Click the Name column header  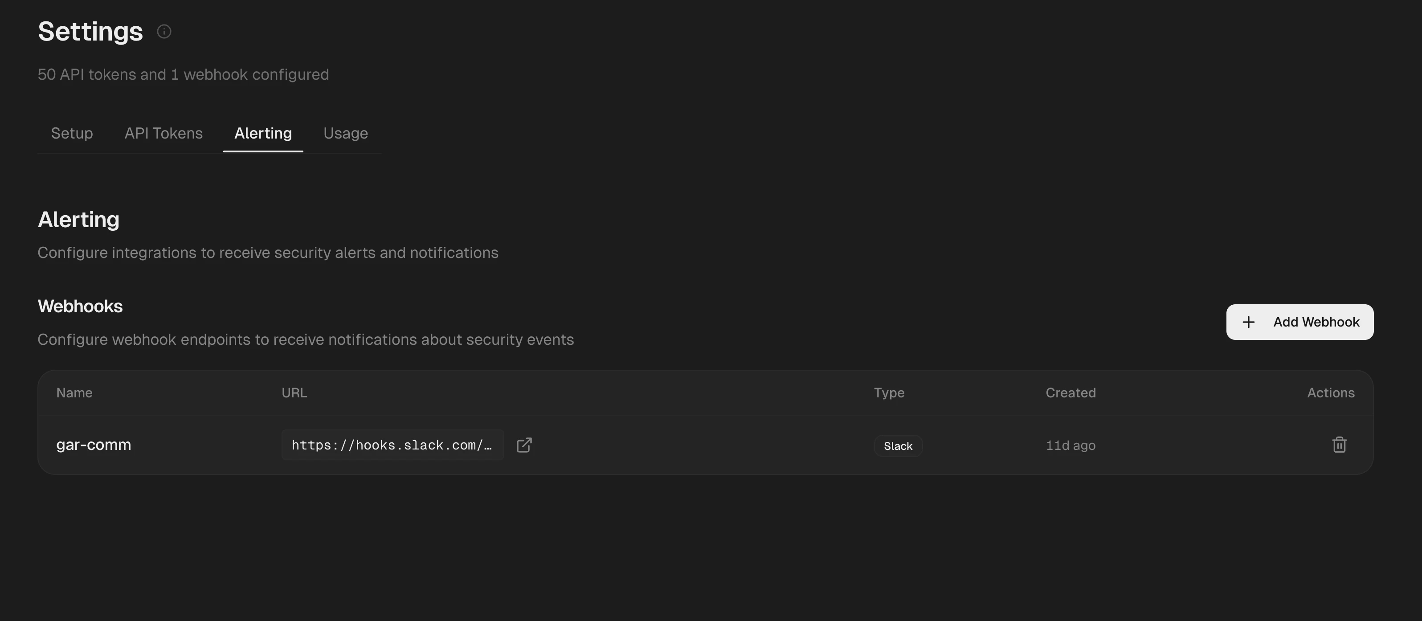coord(74,392)
